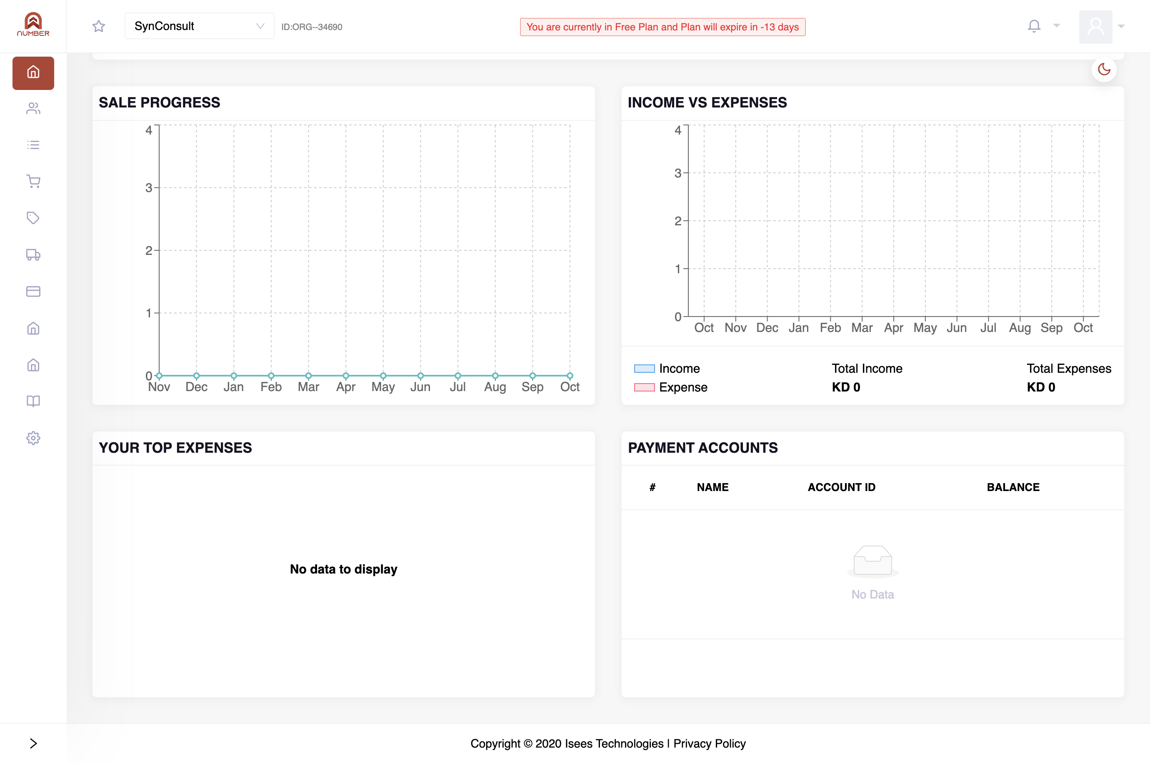Expand the notifications dropdown arrow
The image size is (1150, 763).
[1056, 26]
